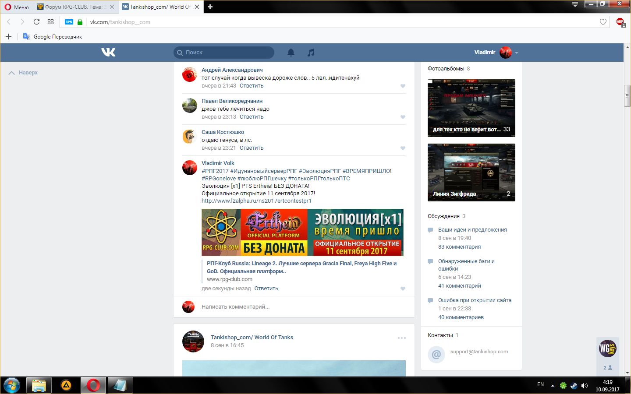
Task: Open File Explorer from the taskbar
Action: [39, 386]
